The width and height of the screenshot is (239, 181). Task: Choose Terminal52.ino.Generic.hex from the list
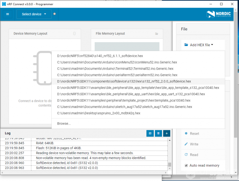tap(138, 69)
